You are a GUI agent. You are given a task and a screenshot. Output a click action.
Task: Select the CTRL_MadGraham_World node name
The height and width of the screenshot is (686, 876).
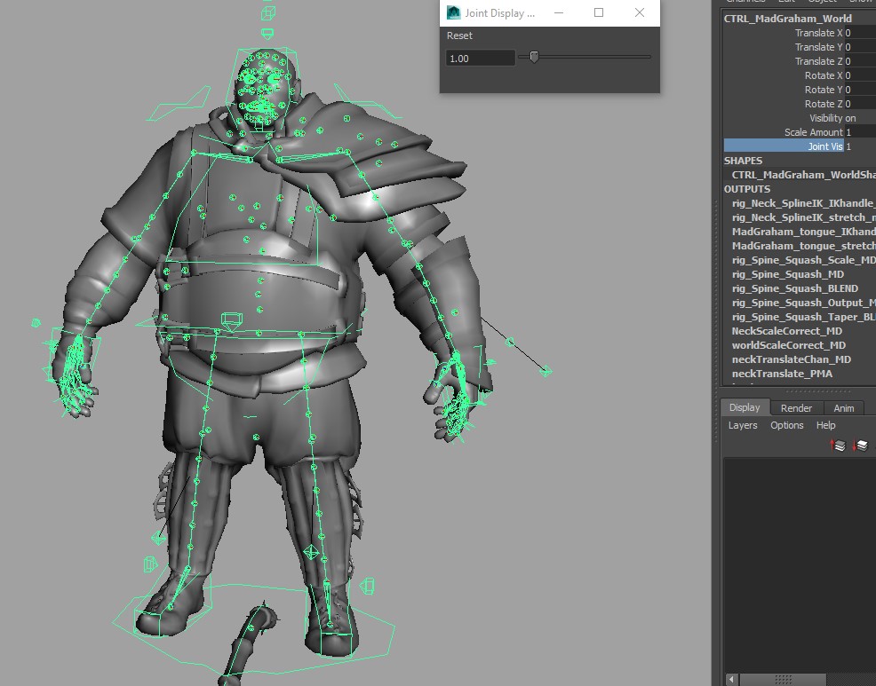[x=788, y=19]
